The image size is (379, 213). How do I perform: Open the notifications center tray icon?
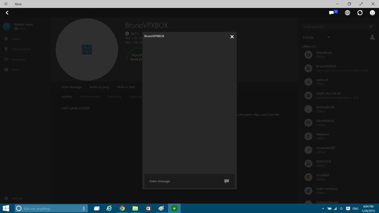point(348,208)
